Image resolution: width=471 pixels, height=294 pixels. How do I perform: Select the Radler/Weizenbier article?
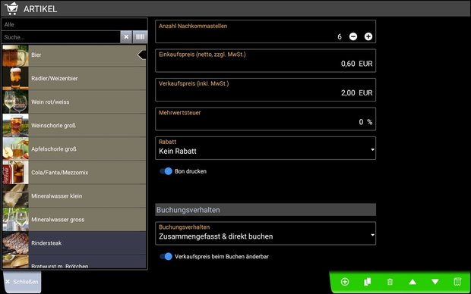(x=74, y=79)
